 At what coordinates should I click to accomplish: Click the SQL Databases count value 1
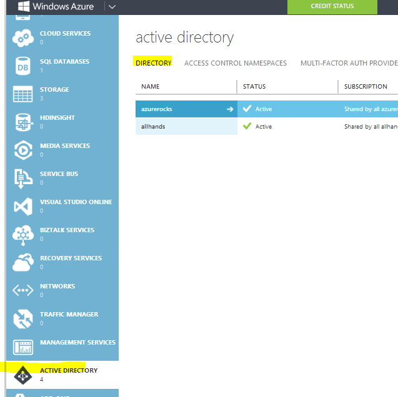coord(41,70)
